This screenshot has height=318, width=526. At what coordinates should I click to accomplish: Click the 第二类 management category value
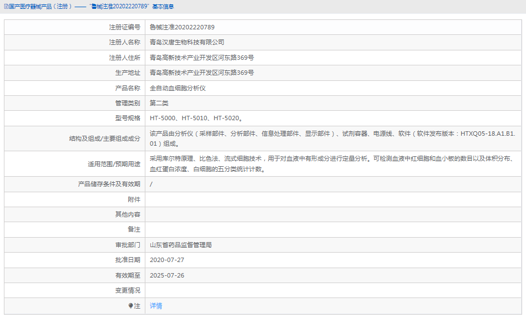point(159,103)
